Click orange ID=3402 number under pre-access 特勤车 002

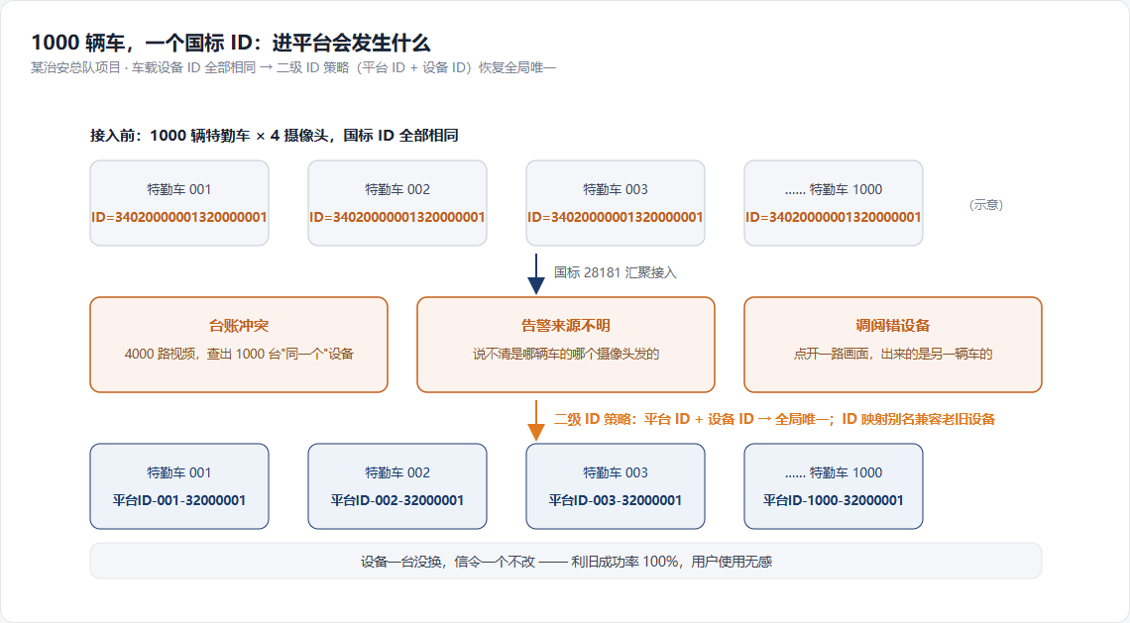(397, 217)
